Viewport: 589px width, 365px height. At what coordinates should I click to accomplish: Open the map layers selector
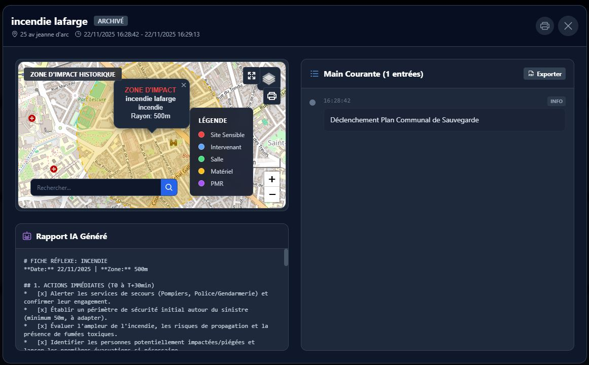pyautogui.click(x=269, y=79)
